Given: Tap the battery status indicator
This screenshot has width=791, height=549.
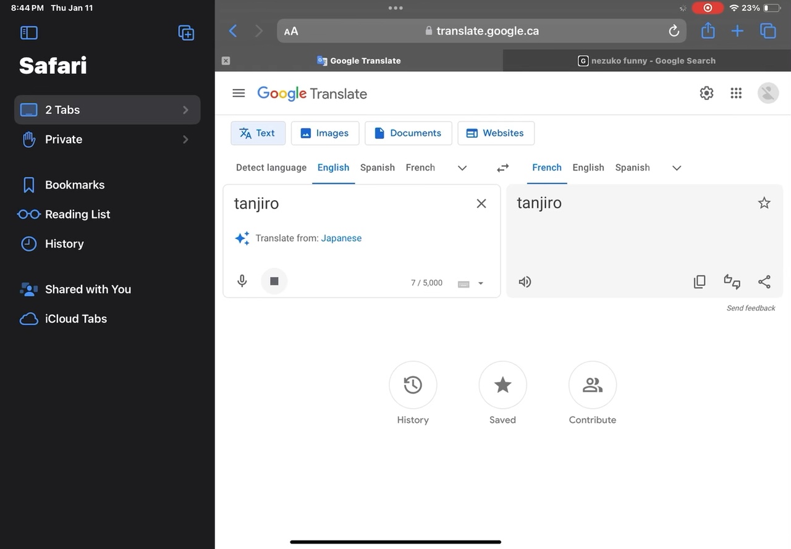Looking at the screenshot, I should (772, 8).
